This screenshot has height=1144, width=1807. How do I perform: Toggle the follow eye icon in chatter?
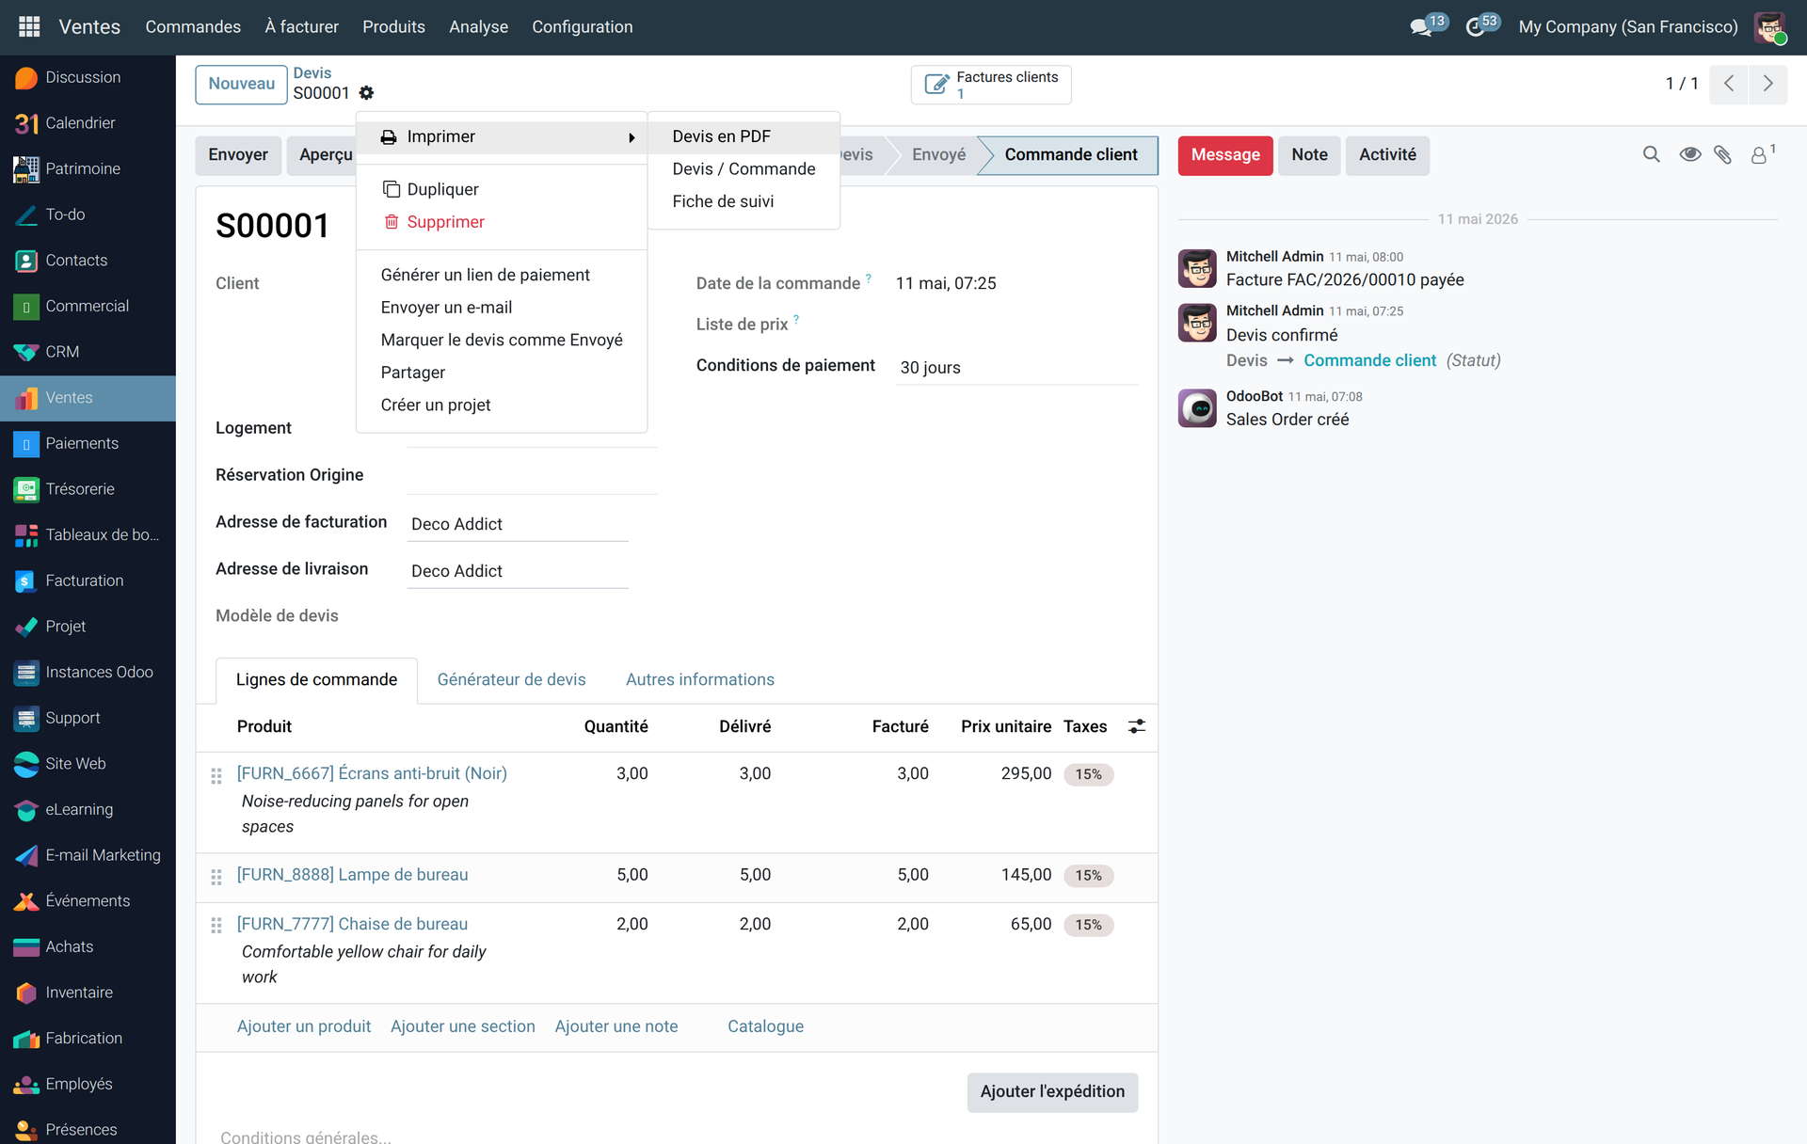(1689, 154)
